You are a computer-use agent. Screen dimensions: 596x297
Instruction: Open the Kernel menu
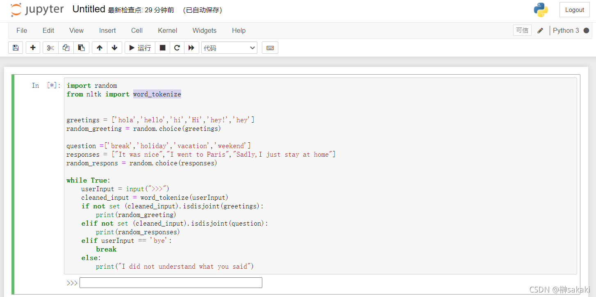point(168,30)
